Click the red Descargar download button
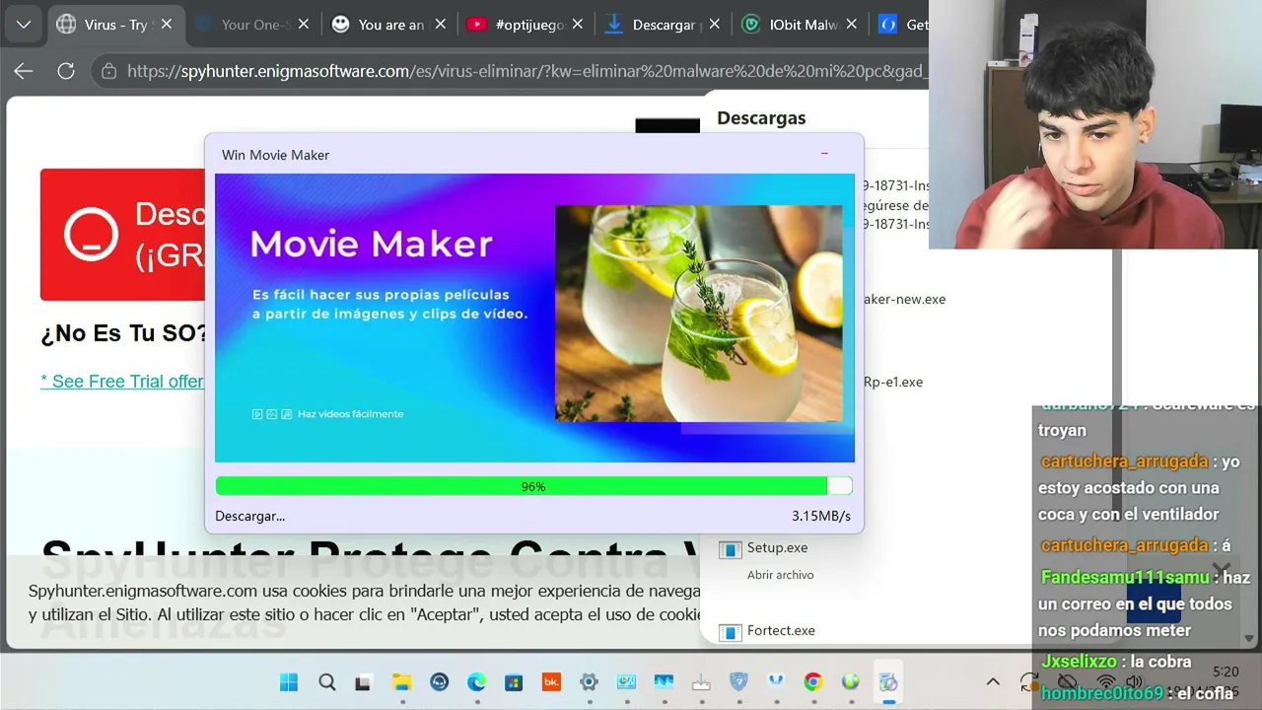The height and width of the screenshot is (710, 1262). click(123, 234)
